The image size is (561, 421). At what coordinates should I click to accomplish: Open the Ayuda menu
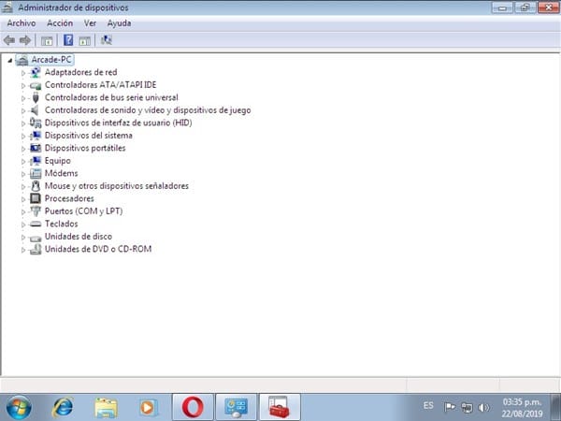[119, 23]
